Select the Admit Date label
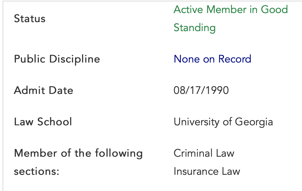The width and height of the screenshot is (302, 191). pyautogui.click(x=44, y=90)
